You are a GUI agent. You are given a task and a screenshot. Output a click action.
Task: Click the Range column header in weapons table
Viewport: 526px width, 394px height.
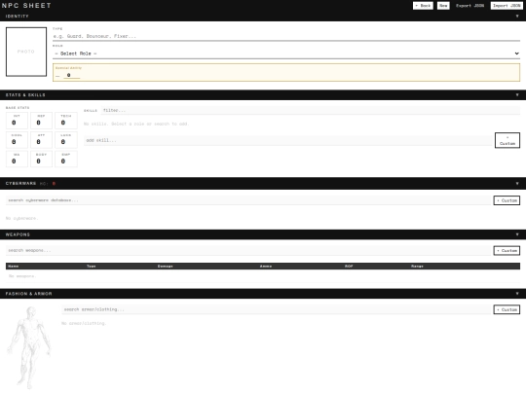(417, 266)
